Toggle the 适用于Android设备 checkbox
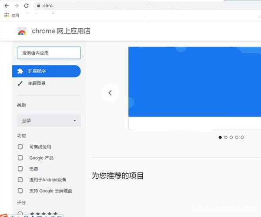 coord(20,180)
